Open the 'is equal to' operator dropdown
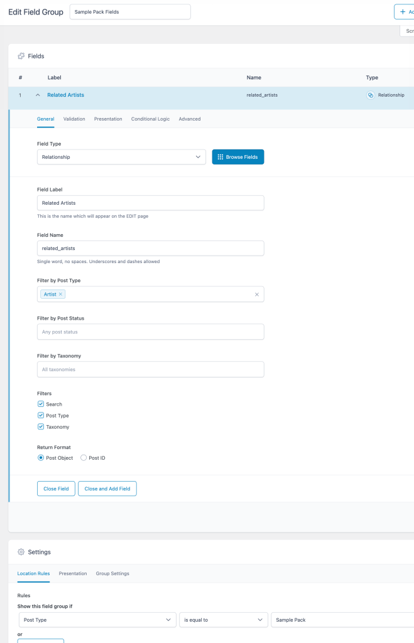This screenshot has width=414, height=643. (x=223, y=620)
